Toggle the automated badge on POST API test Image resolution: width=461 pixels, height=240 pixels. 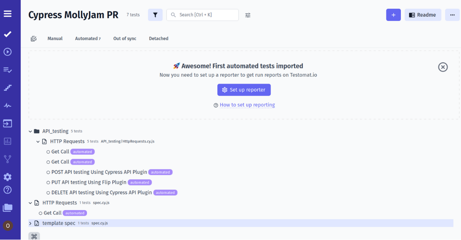[160, 172]
